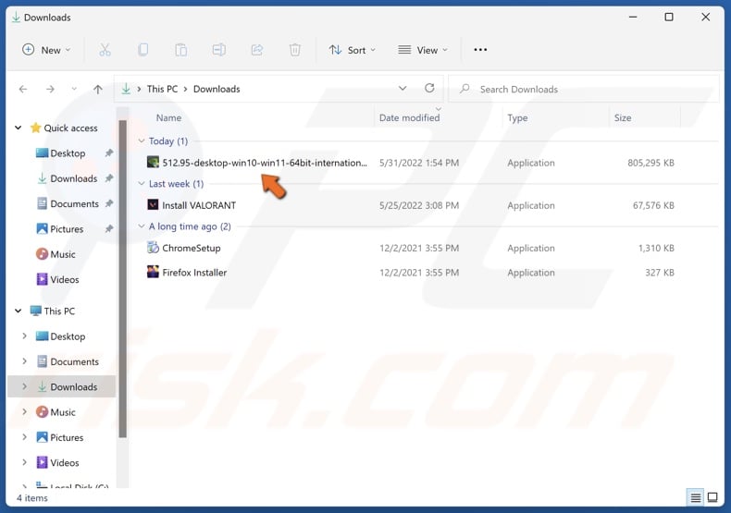Click Downloads in the address breadcrumb
Screen dimensions: 731x513
pyautogui.click(x=217, y=89)
